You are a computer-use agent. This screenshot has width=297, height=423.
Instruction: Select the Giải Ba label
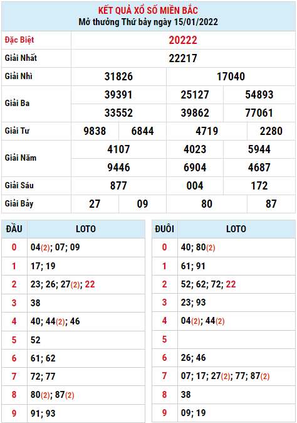point(17,104)
